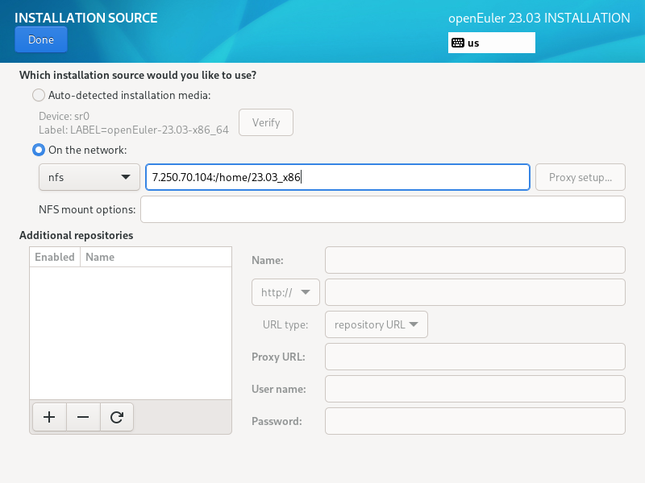The height and width of the screenshot is (483, 645).
Task: Click the refresh repositories icon
Action: 117,417
